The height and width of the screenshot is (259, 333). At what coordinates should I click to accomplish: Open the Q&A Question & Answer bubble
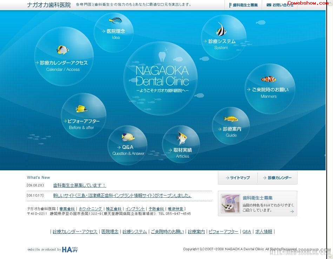127,145
